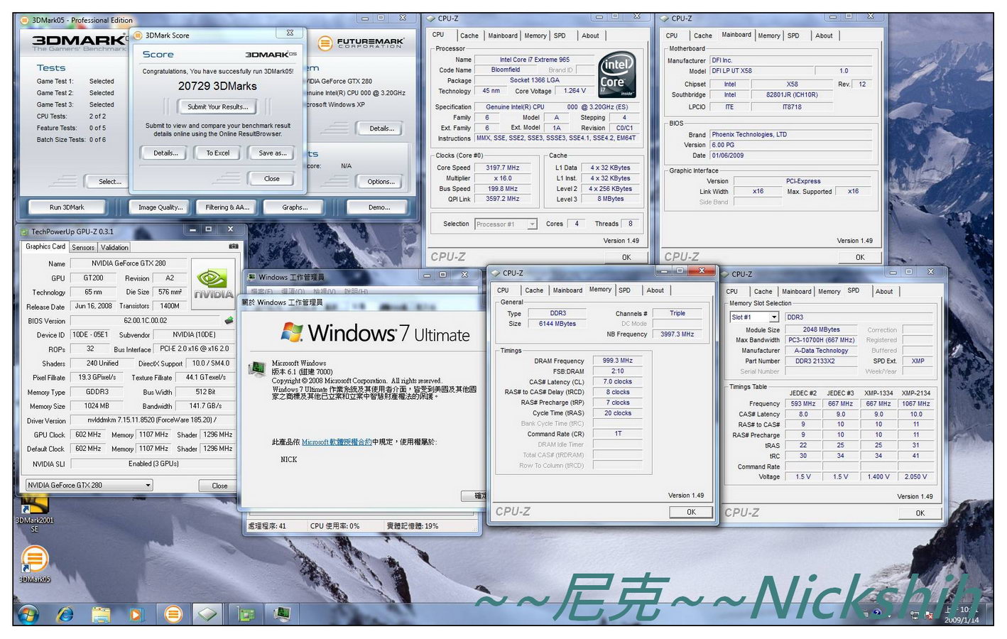Open Filtering & AA settings in 3DMark05

click(227, 207)
